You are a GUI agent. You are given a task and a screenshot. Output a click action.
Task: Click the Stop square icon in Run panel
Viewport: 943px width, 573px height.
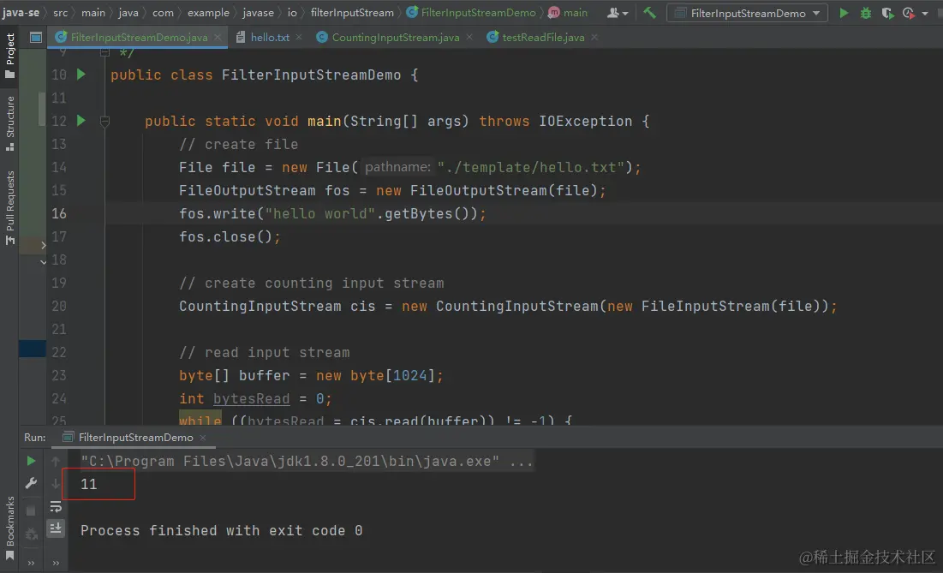31,505
